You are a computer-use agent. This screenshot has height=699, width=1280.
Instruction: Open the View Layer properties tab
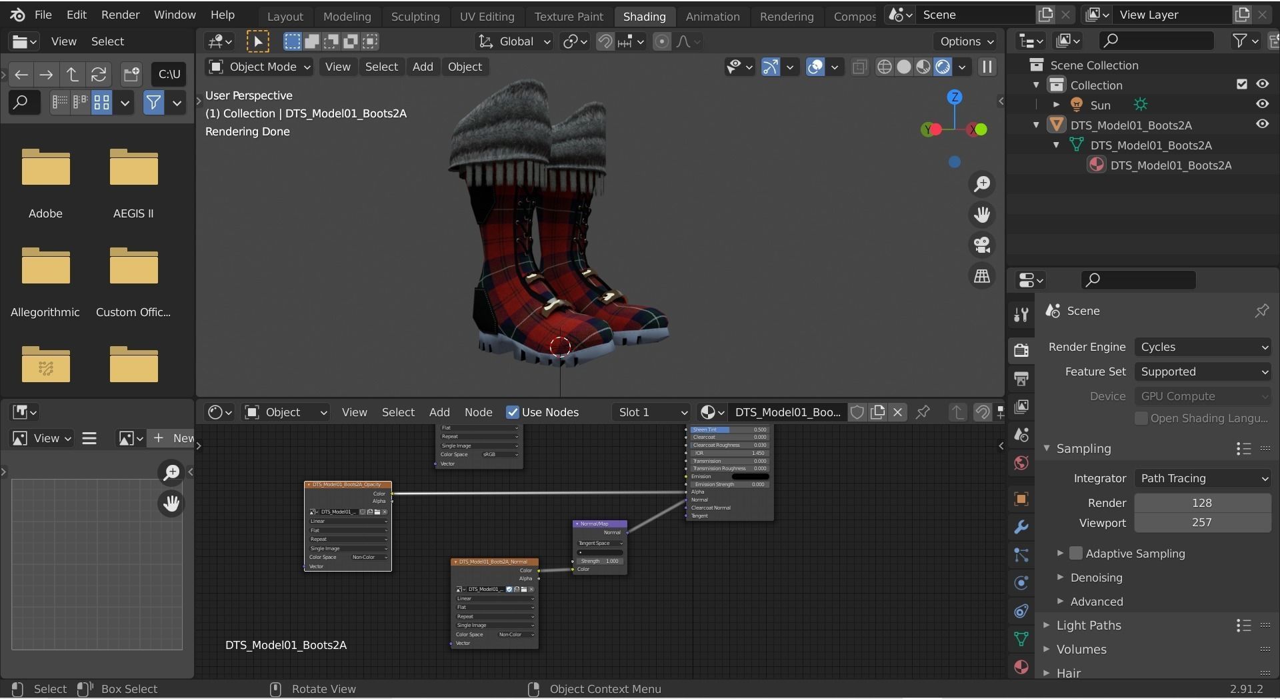pos(1021,406)
